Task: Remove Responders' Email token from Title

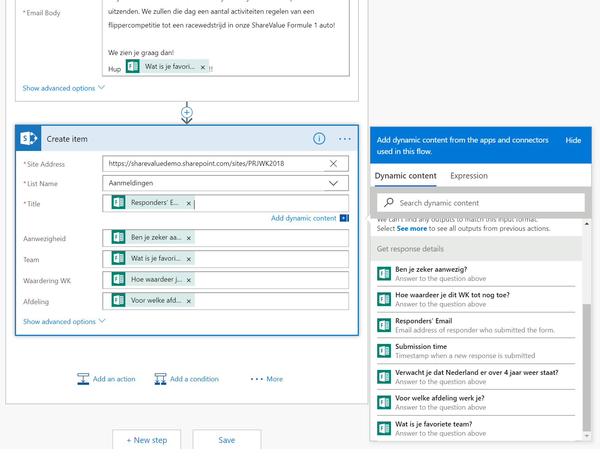Action: point(189,204)
